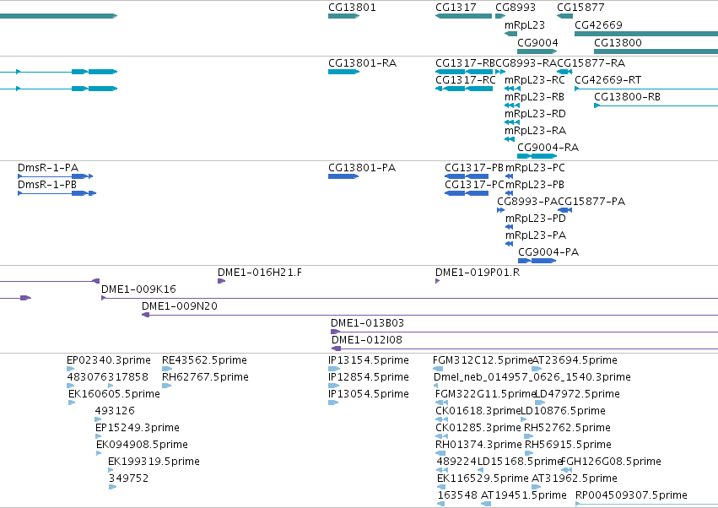Select transcript CG15877-RA

point(564,72)
